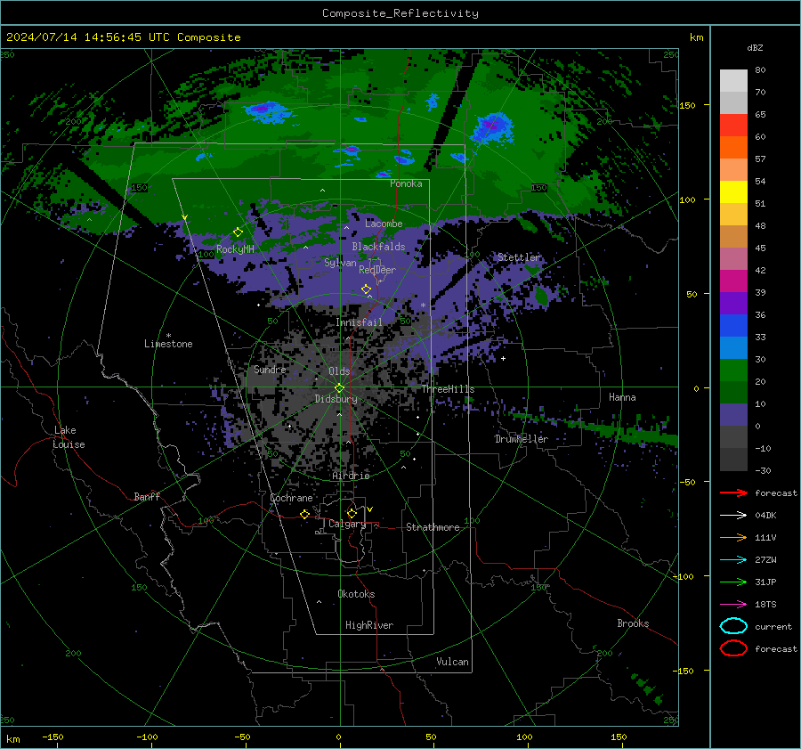801x749 pixels.
Task: Click the Airdrie town label
Action: click(351, 476)
